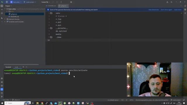Open Search Everywhere magnifier icon
187x105 pixels.
tap(172, 2)
